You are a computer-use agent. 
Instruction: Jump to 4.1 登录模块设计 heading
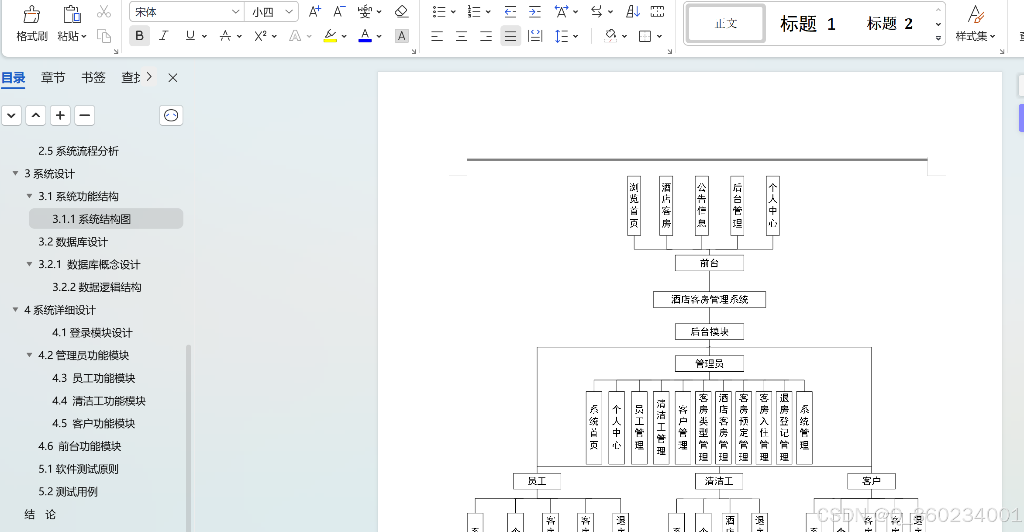point(92,333)
